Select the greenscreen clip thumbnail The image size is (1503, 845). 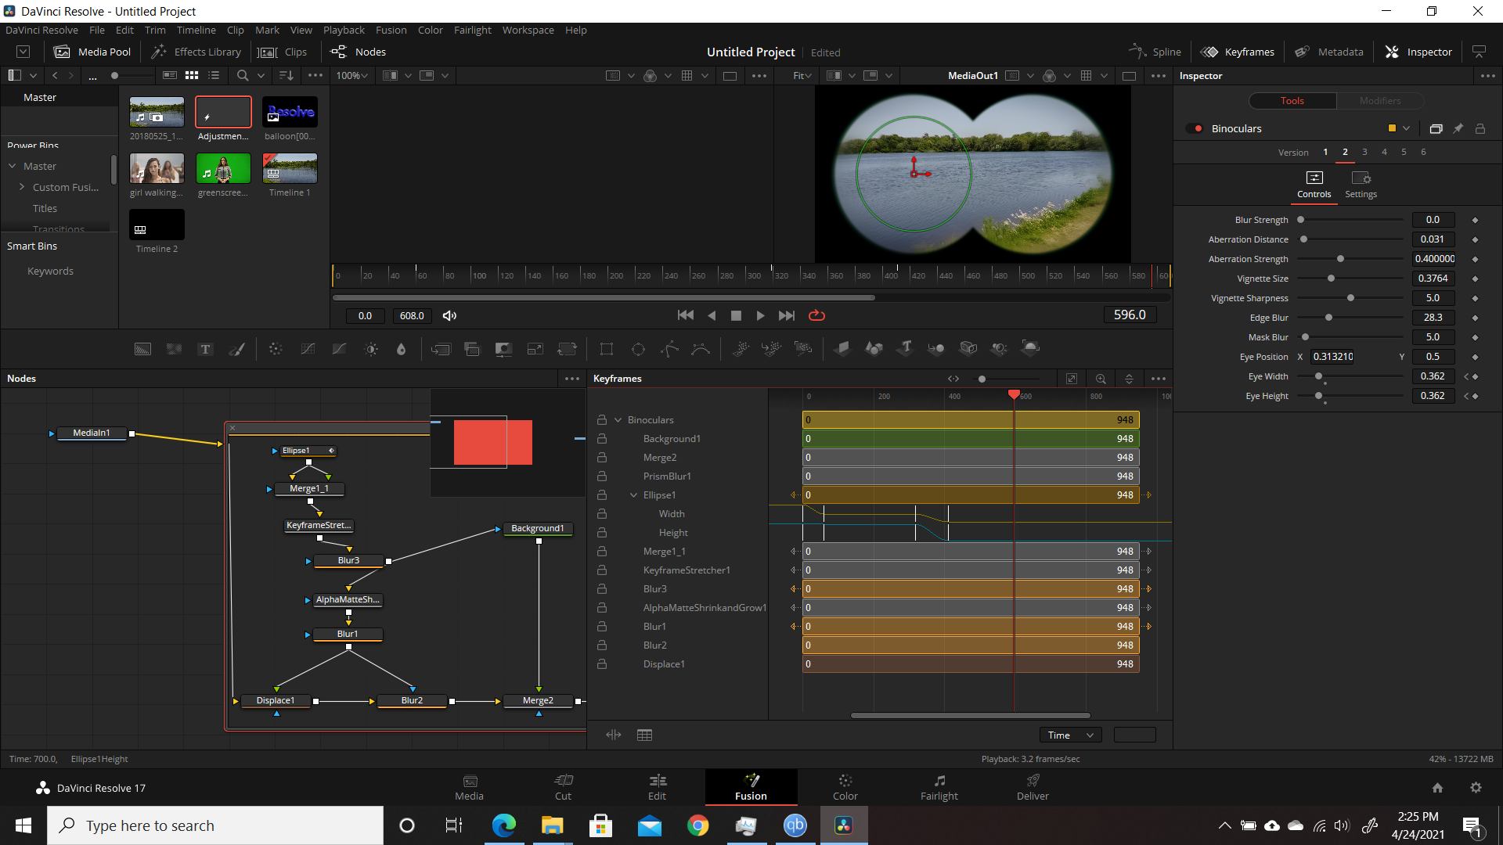[x=223, y=168]
